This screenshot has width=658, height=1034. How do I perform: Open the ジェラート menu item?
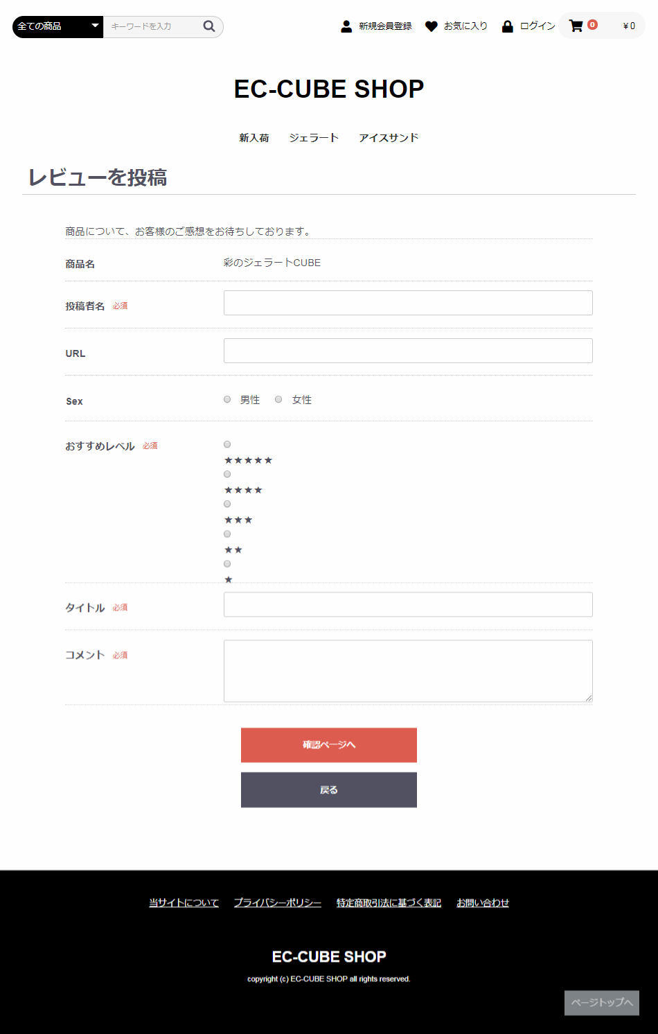tap(314, 138)
